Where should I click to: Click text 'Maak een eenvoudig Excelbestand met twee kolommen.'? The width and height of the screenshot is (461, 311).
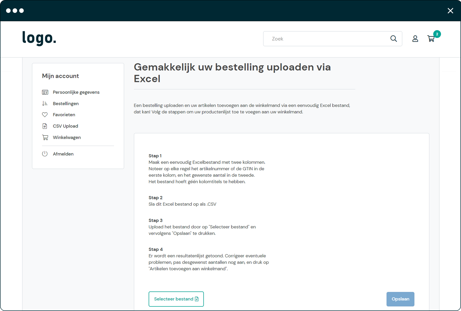207,162
